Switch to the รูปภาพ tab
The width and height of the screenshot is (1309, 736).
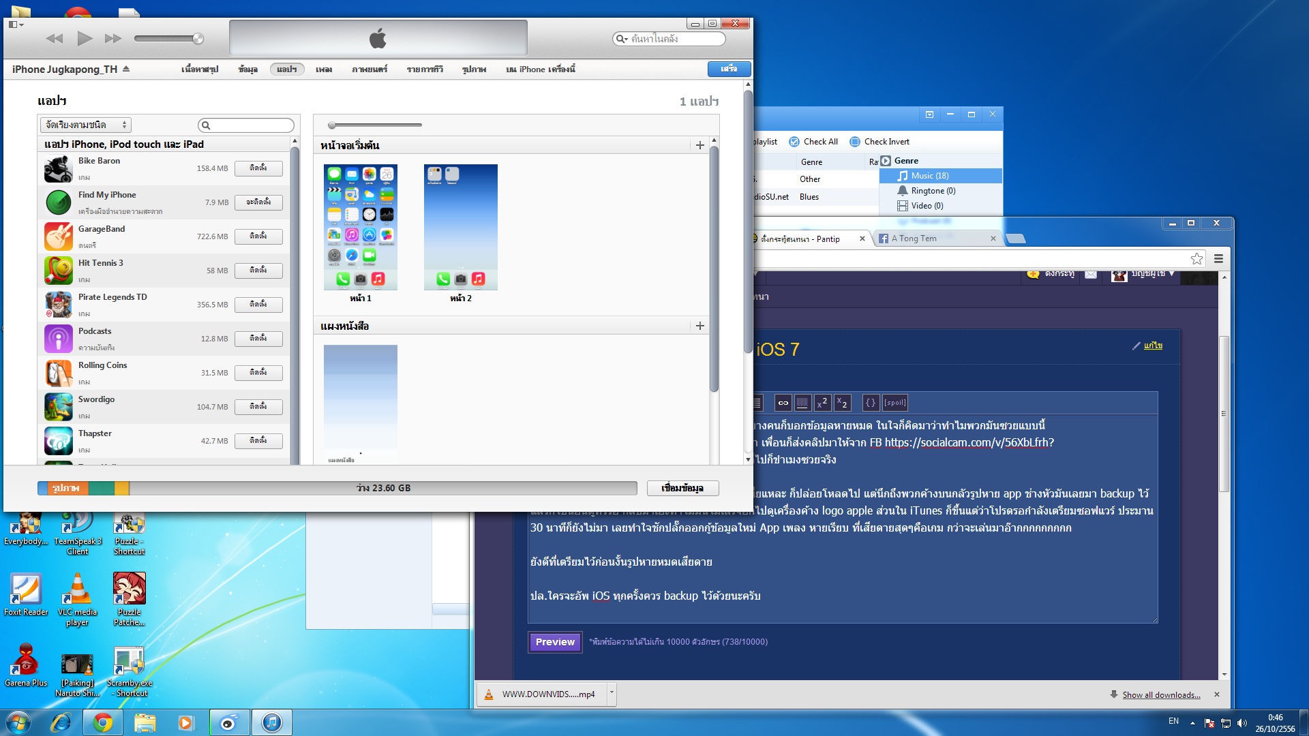pyautogui.click(x=474, y=69)
